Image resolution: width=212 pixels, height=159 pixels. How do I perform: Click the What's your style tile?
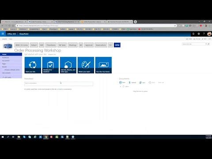click(x=86, y=65)
